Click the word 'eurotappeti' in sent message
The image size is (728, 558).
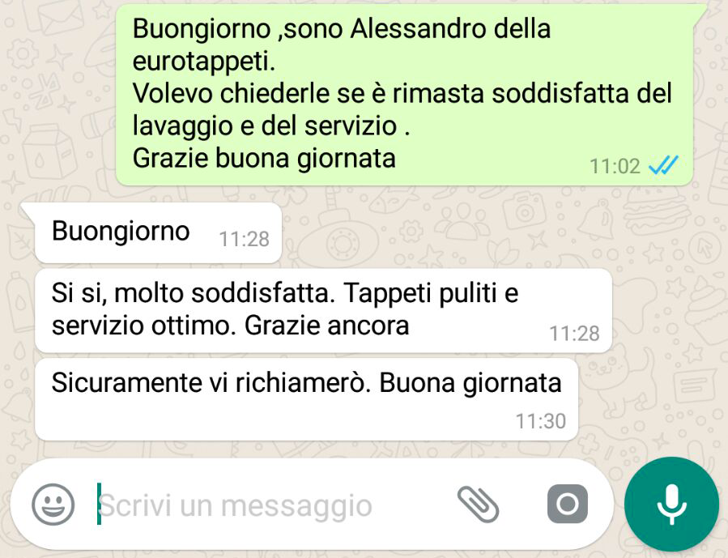[x=202, y=61]
